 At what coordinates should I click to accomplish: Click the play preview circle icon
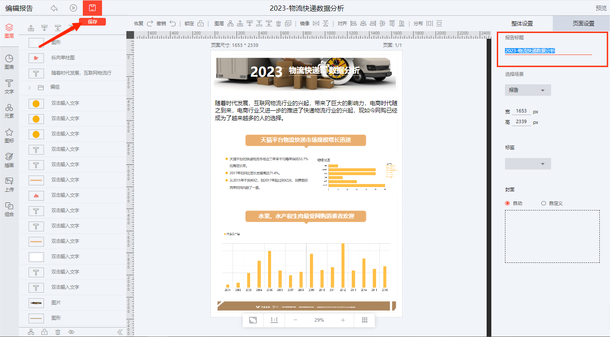73,8
